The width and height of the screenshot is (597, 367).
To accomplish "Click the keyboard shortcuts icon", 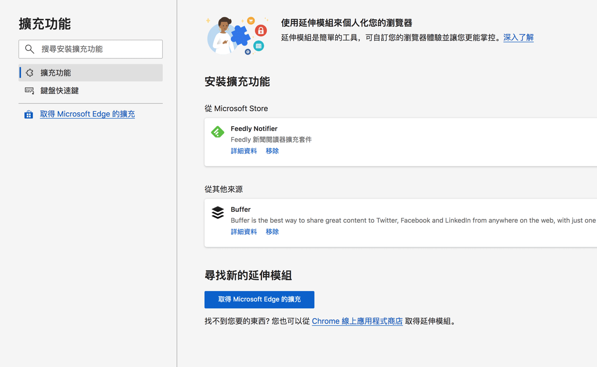I will (29, 91).
